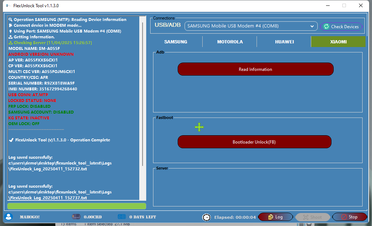Click the checkmark icon beside Operation Complete
The image size is (372, 226).
pyautogui.click(x=11, y=140)
